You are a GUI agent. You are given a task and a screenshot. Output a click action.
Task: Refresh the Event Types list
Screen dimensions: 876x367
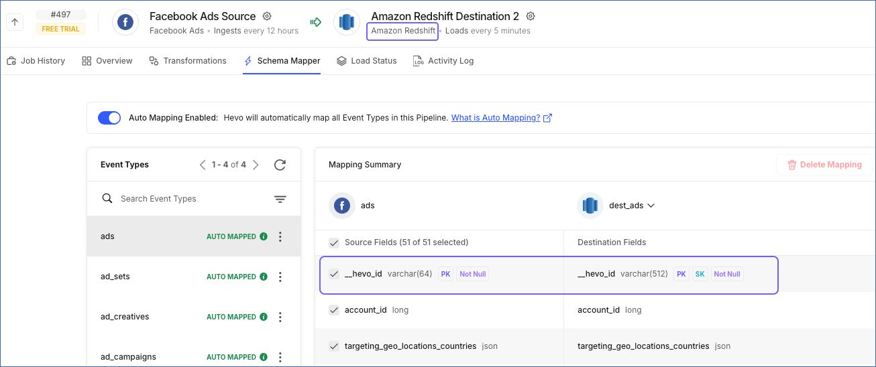280,165
